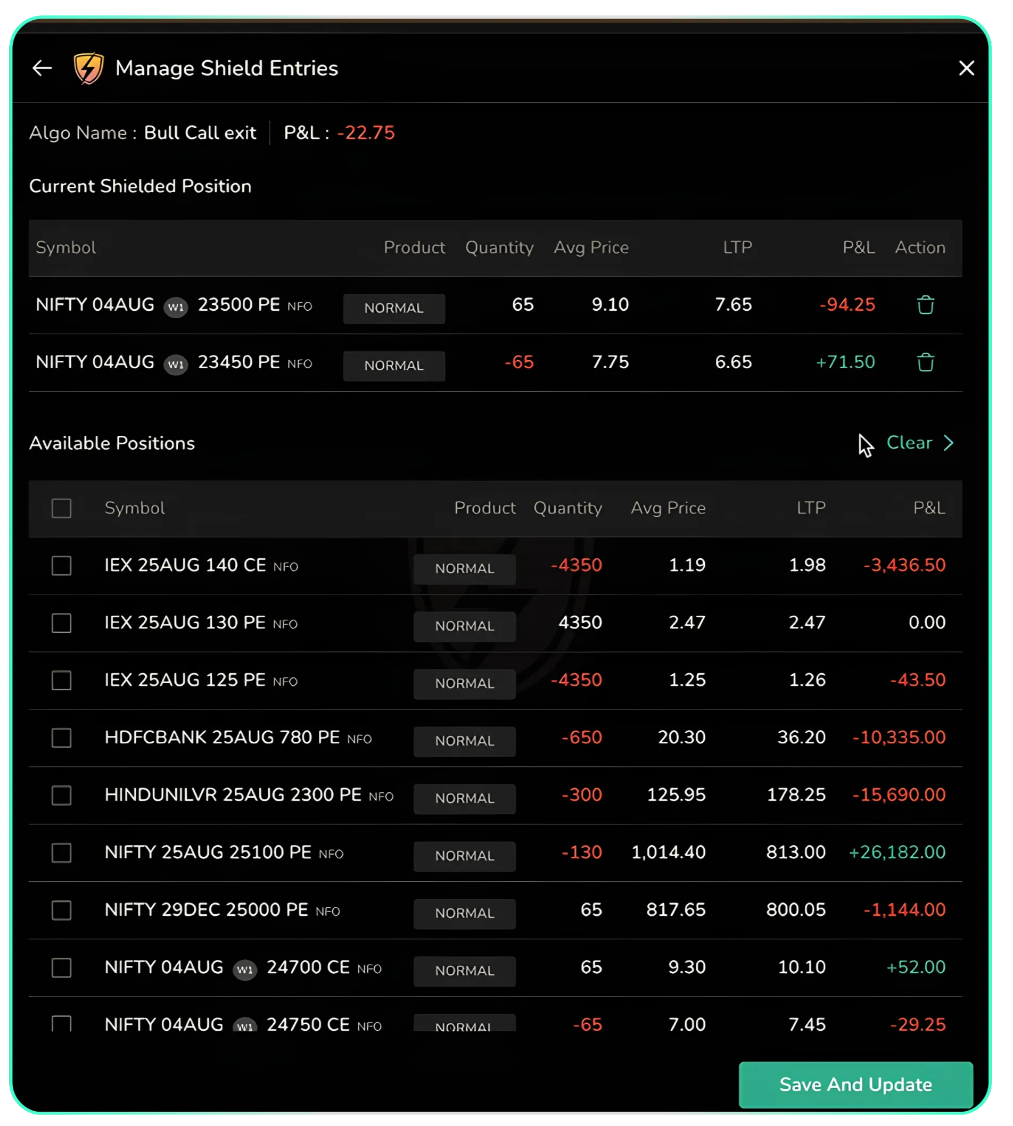Click the Bull Call exit algo name
This screenshot has width=1013, height=1126.
pos(200,133)
